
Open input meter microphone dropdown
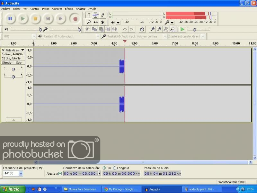pos(172,23)
